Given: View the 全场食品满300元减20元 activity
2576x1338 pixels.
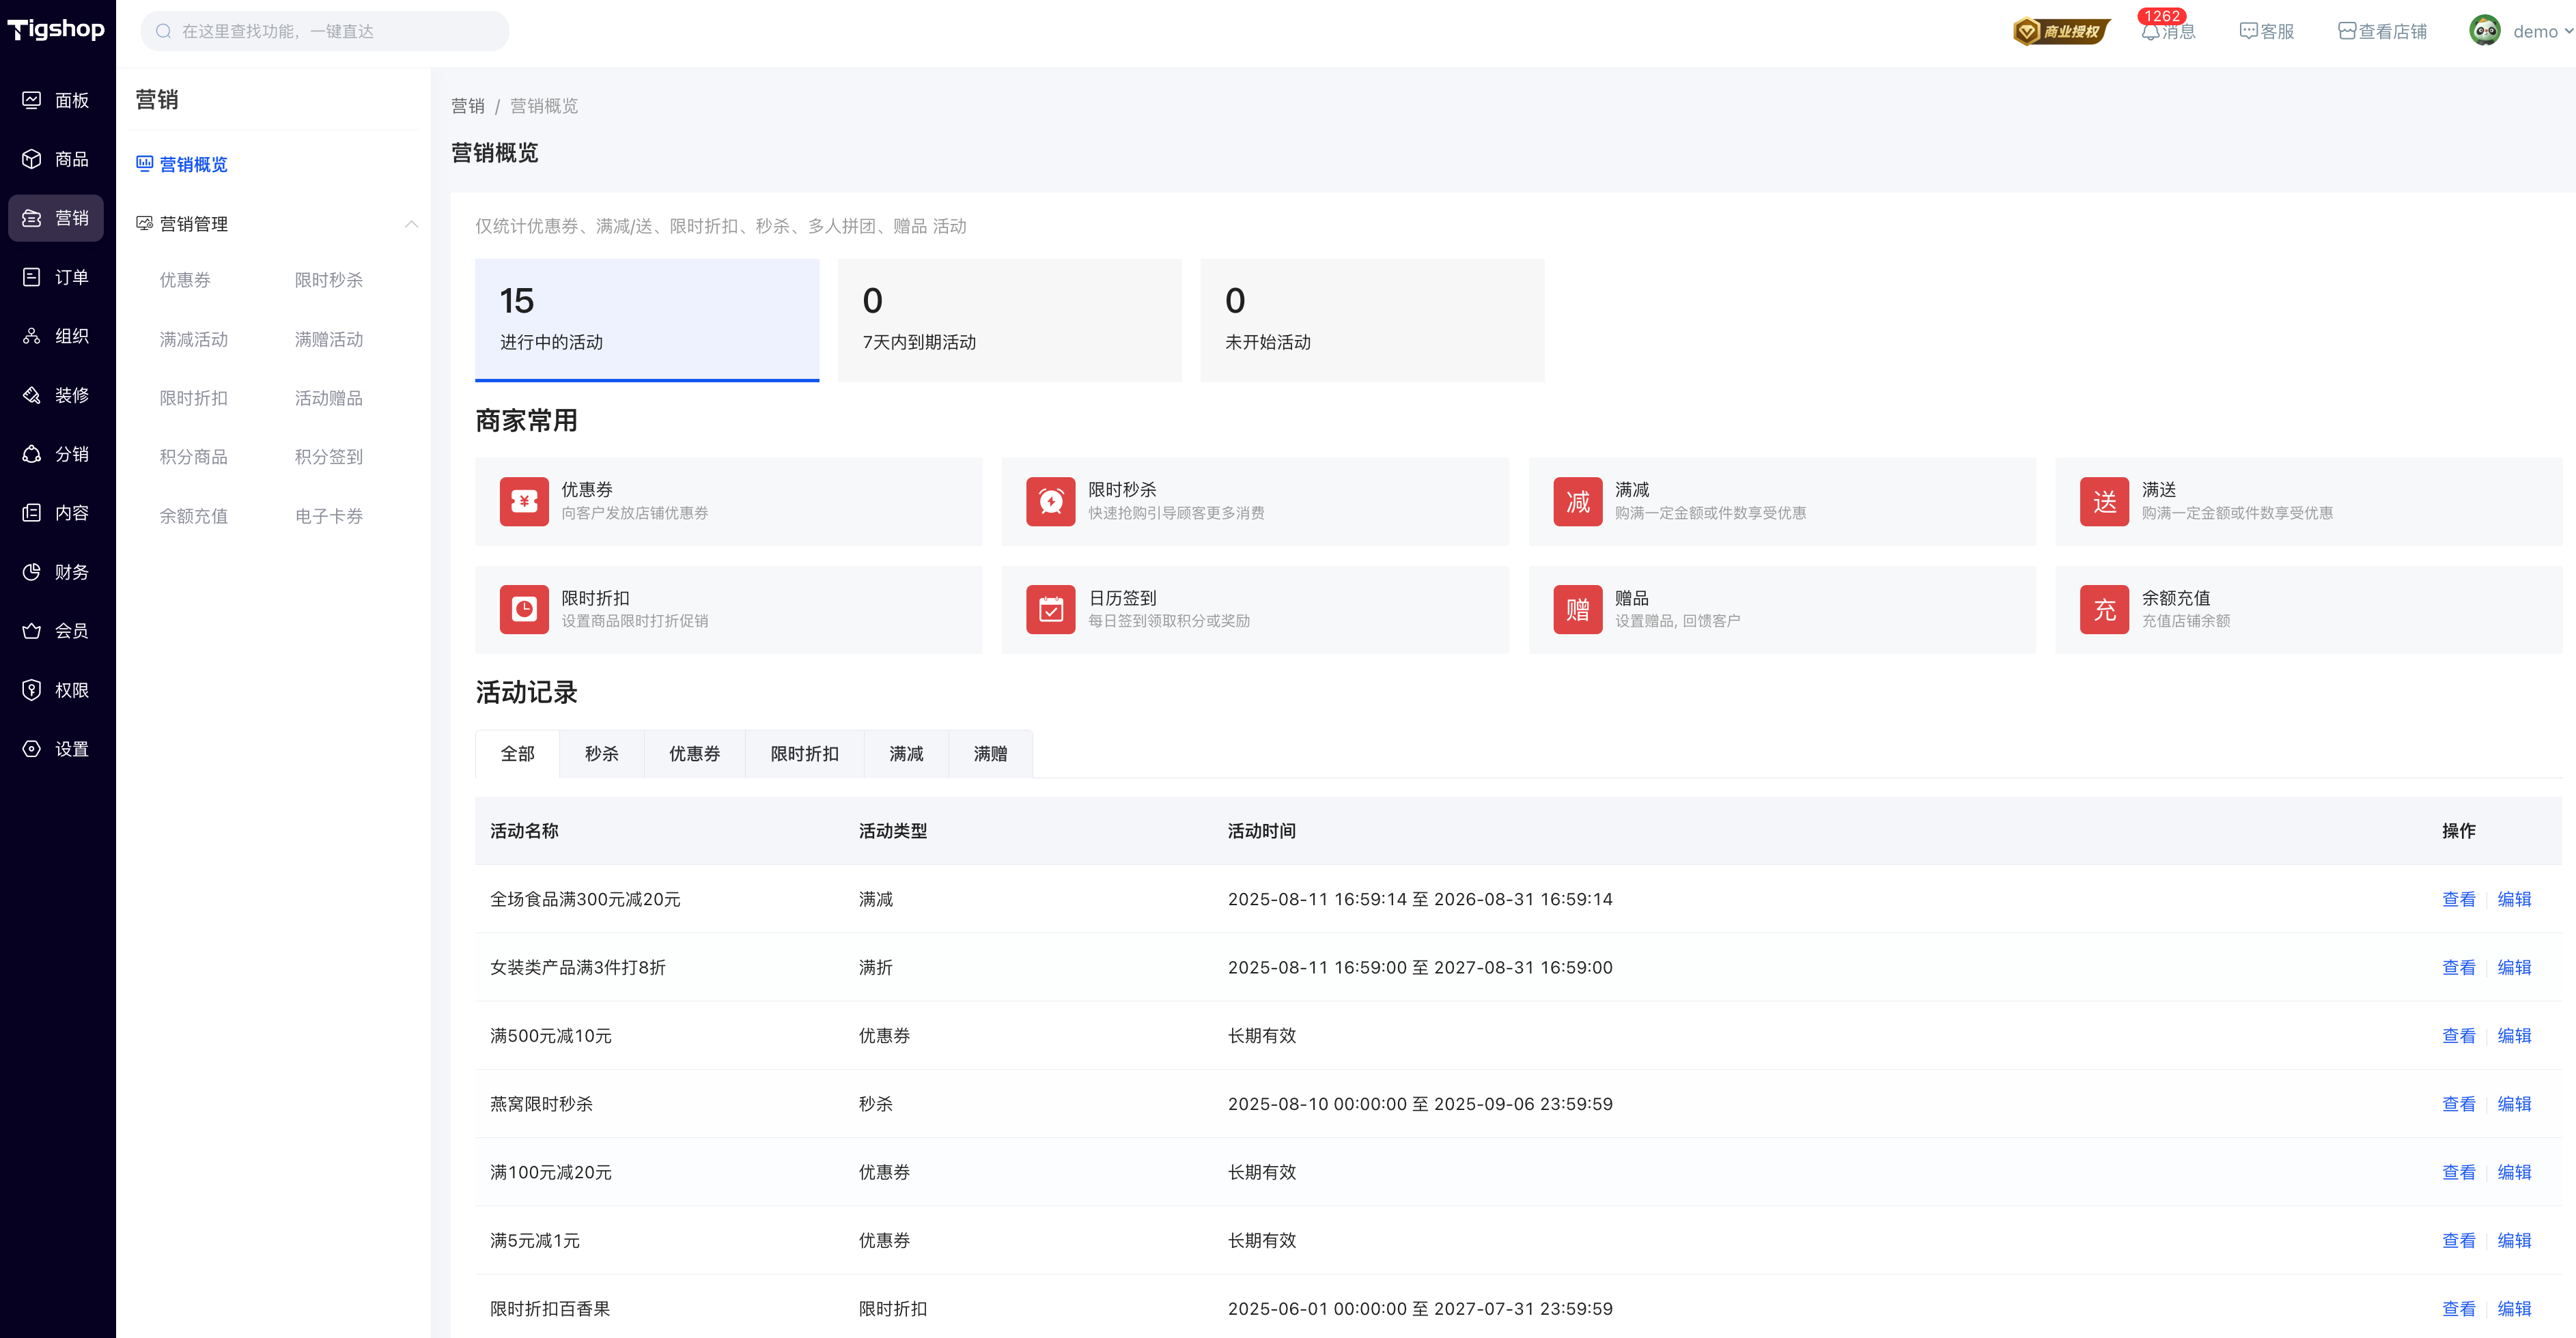Looking at the screenshot, I should [x=2459, y=899].
